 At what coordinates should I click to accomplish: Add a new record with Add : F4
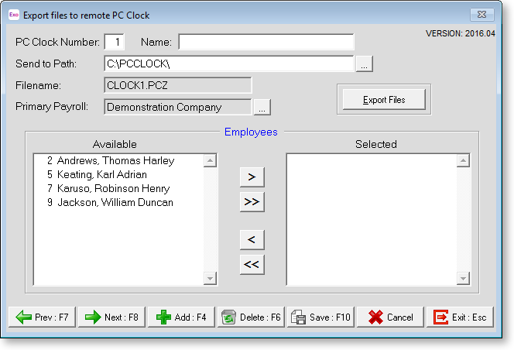(181, 317)
